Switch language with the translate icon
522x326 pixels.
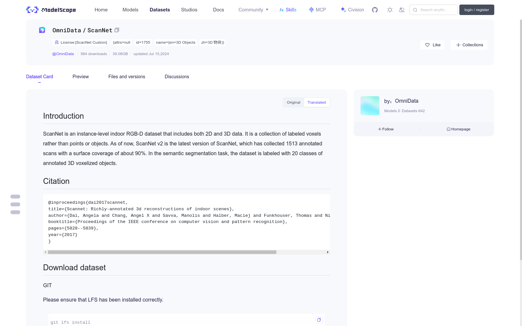click(402, 10)
